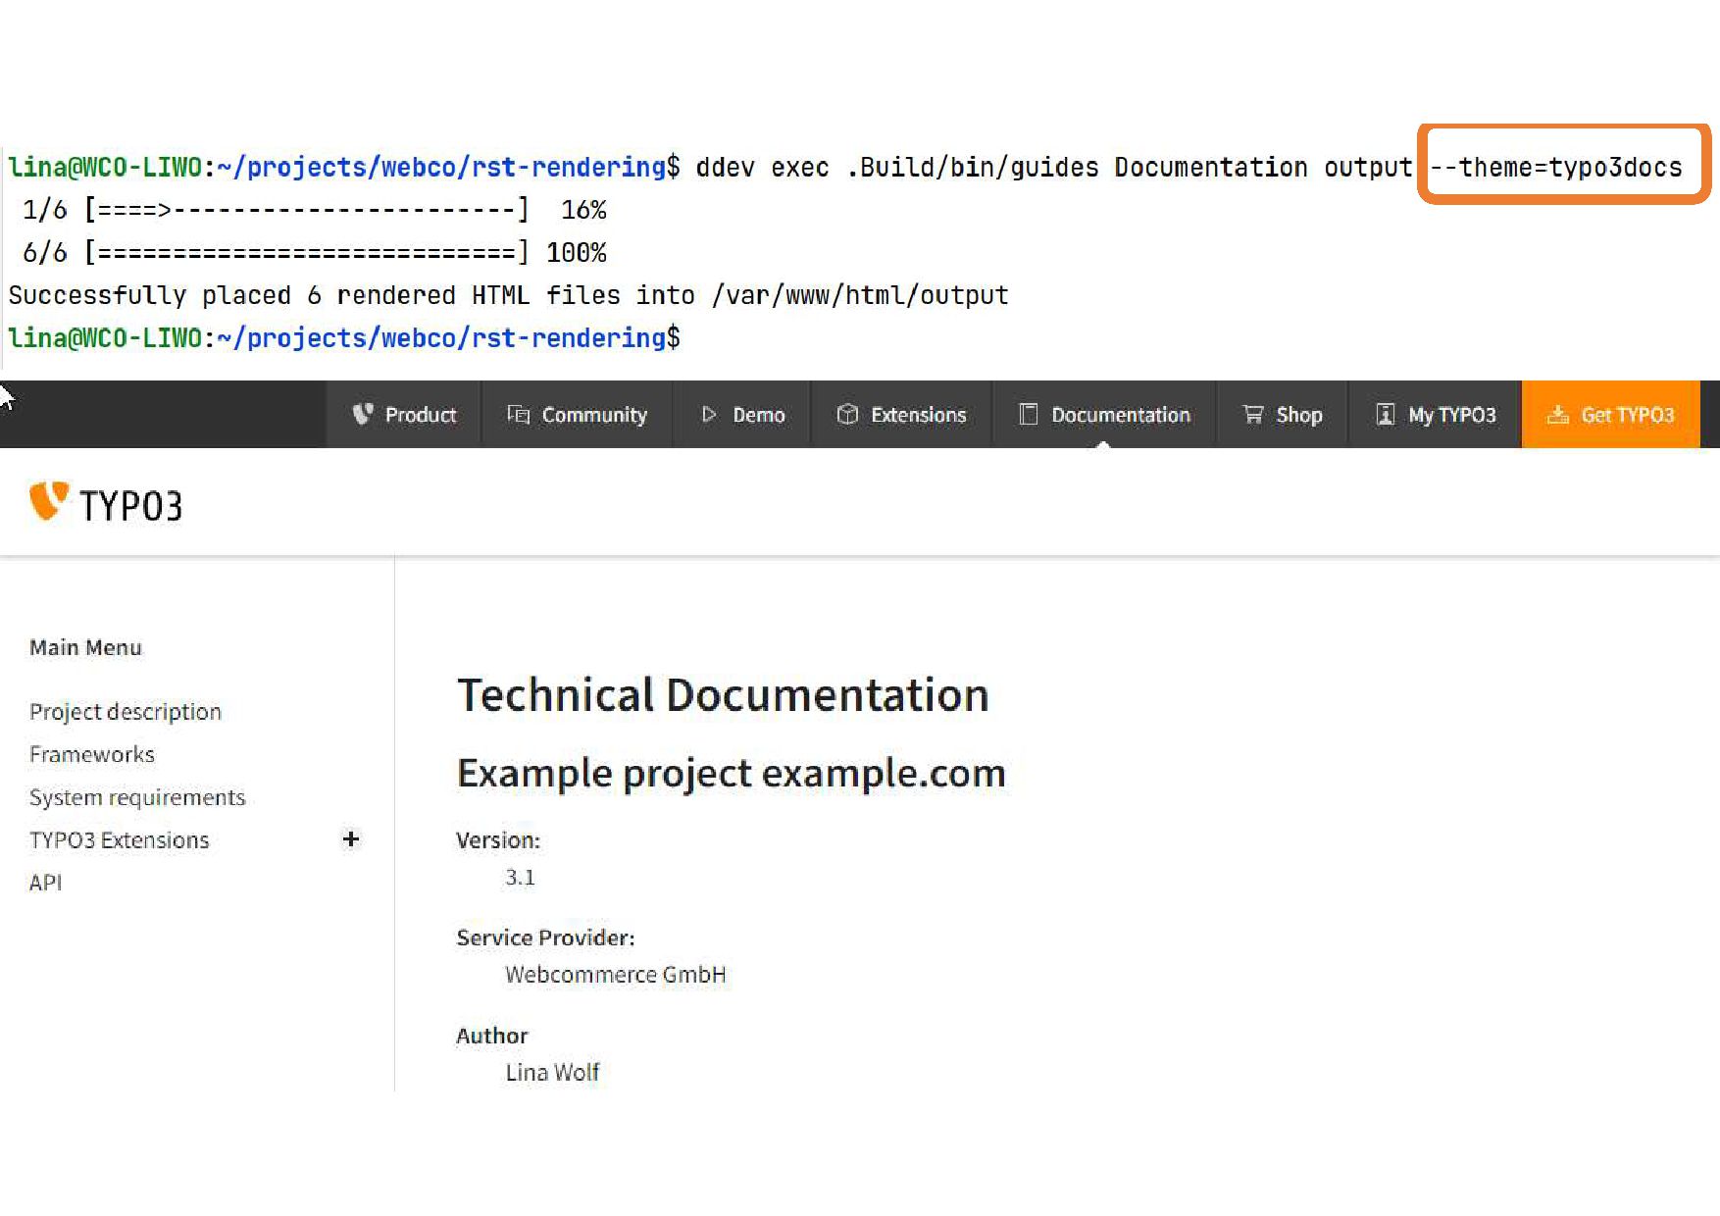Click the Webcommerce GmbH provider text

coord(616,975)
